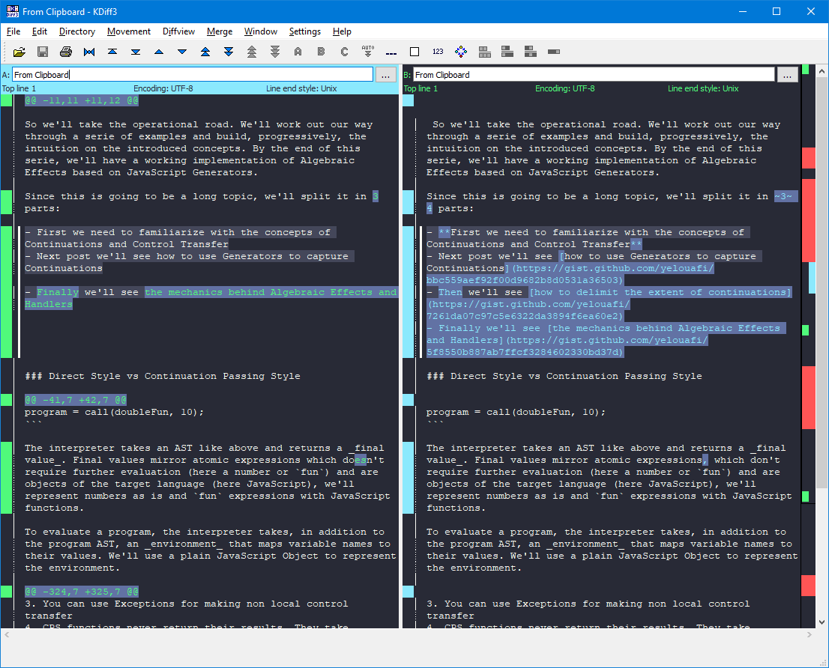Image resolution: width=829 pixels, height=668 pixels.
Task: Open the Diffview menu
Action: click(178, 31)
